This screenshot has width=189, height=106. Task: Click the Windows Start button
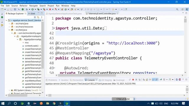pos(3,103)
